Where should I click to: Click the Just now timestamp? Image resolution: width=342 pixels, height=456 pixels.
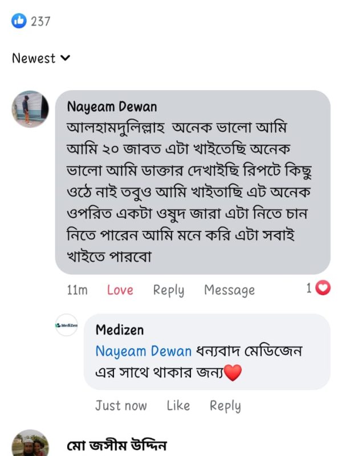(x=121, y=406)
